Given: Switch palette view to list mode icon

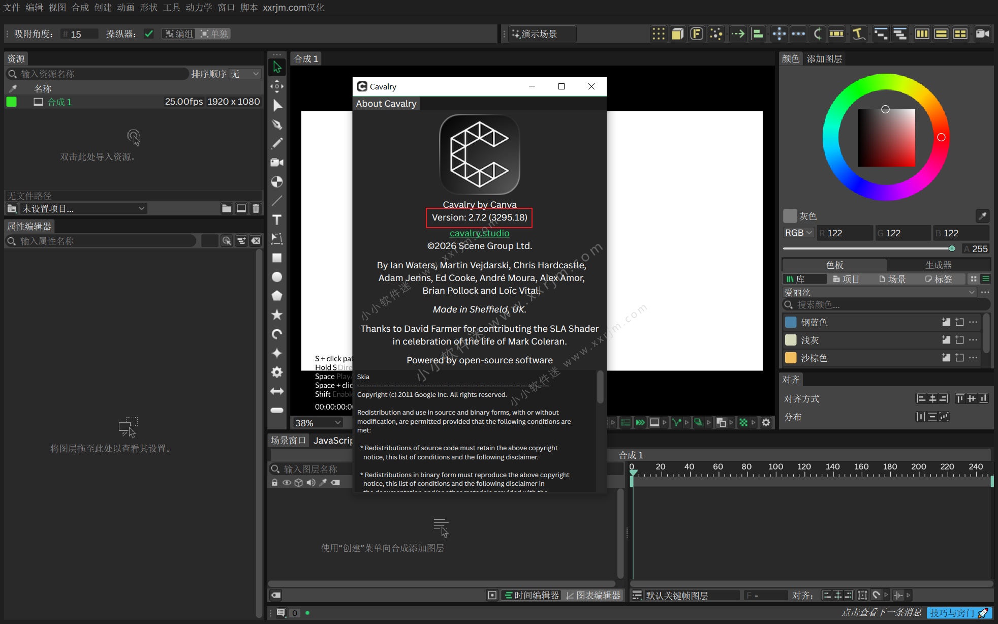Looking at the screenshot, I should 986,279.
